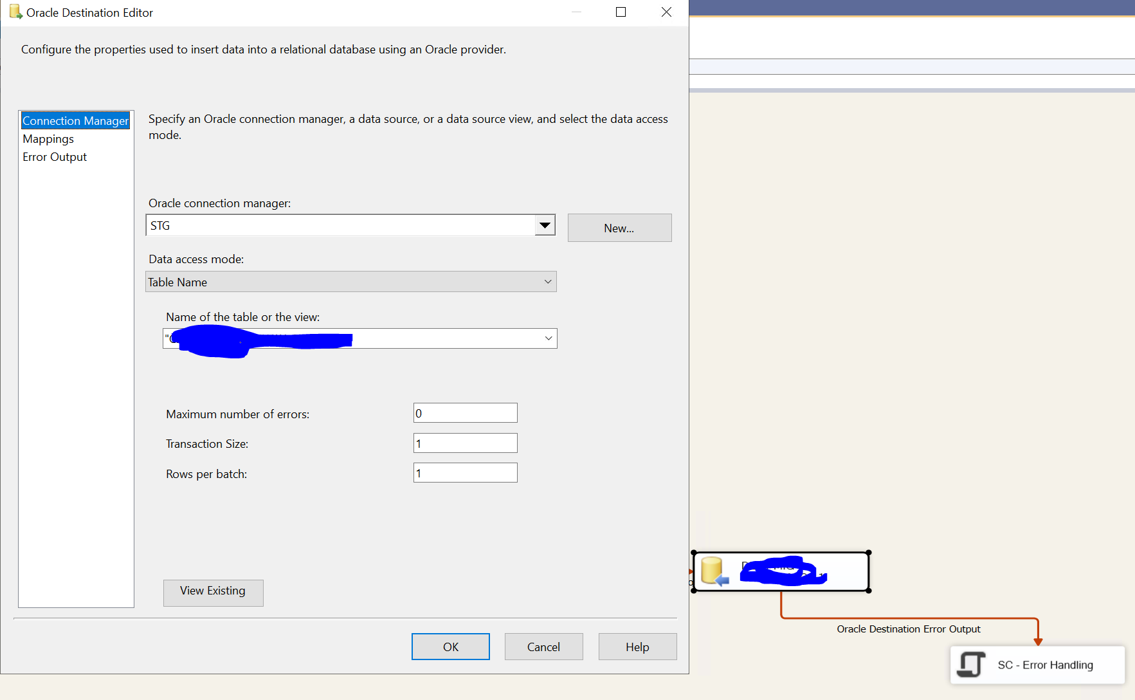Click 'Data access mode:' label

(x=196, y=259)
